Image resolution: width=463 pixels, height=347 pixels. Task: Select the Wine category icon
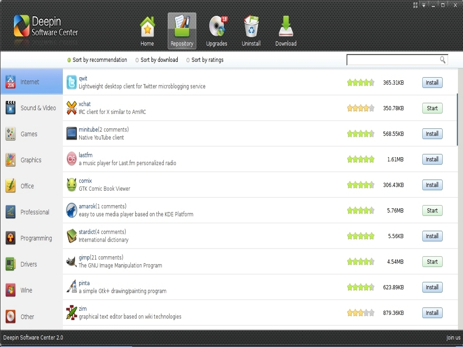(10, 291)
